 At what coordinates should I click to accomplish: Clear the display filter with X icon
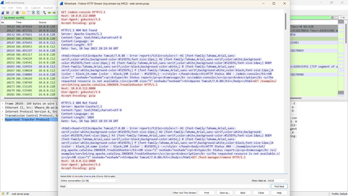click(332, 18)
